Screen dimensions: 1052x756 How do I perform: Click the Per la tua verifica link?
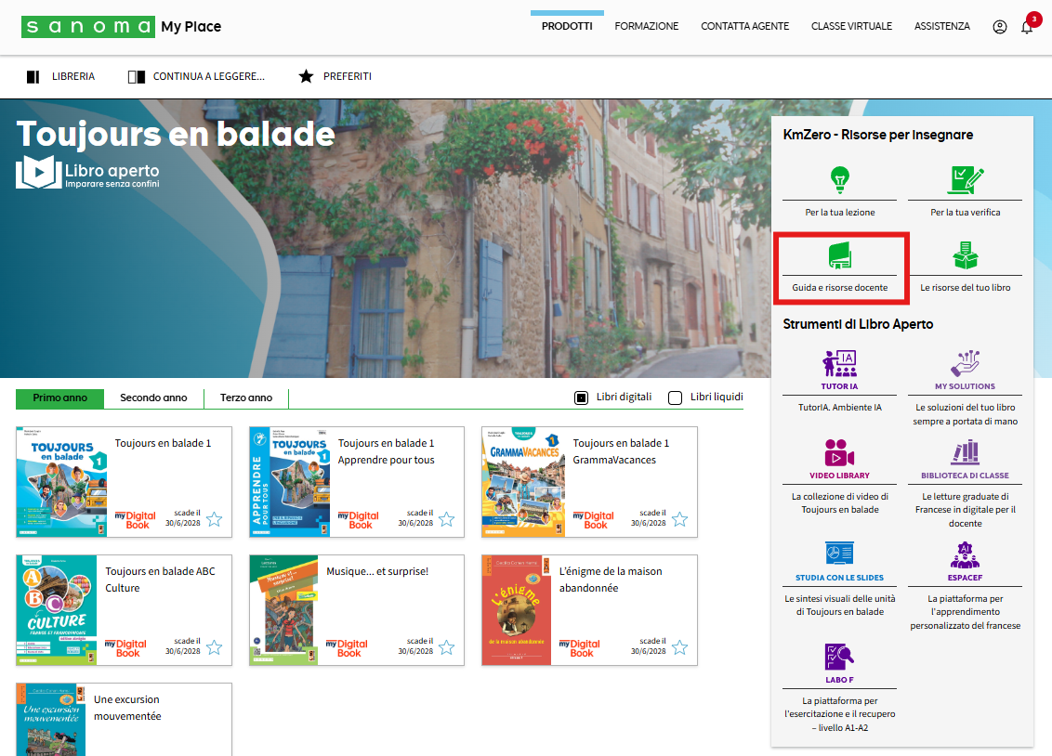965,213
